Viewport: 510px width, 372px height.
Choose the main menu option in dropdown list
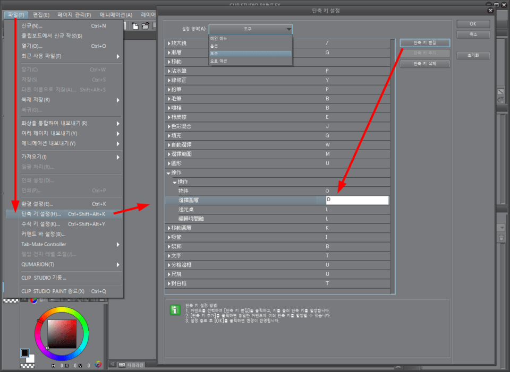(218, 39)
